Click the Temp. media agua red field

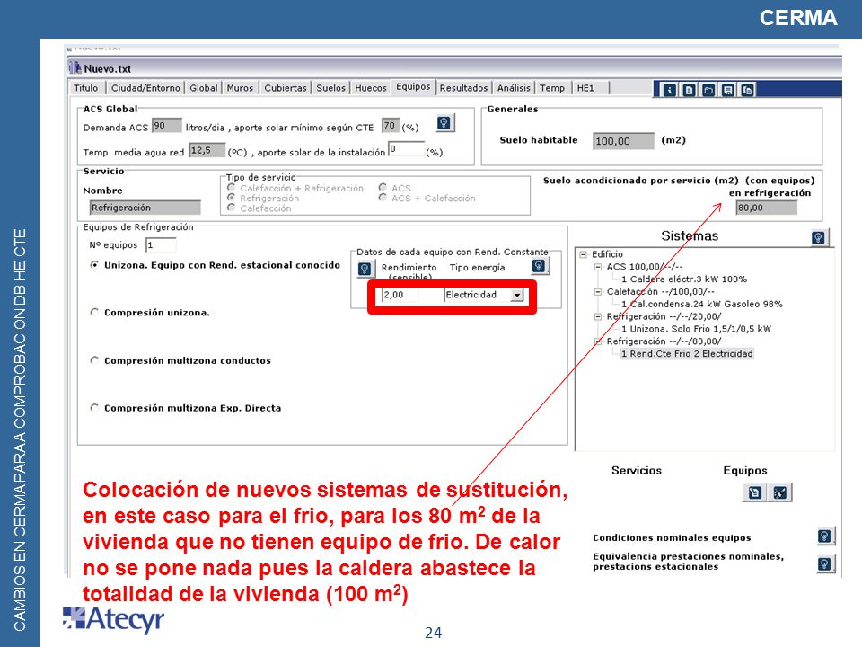pos(207,151)
